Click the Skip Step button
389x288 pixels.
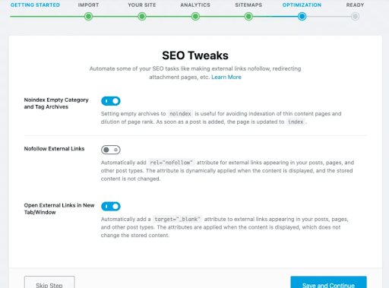point(49,282)
